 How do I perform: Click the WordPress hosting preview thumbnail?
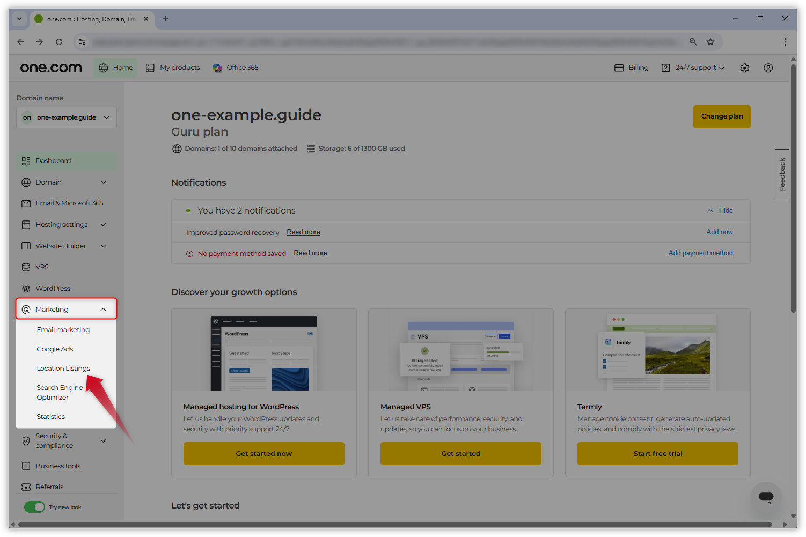coord(264,352)
